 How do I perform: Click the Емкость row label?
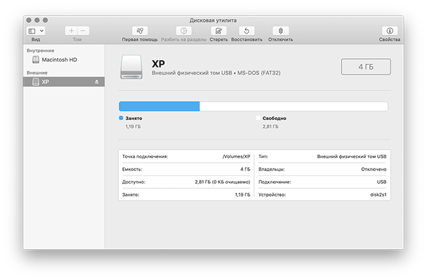(132, 169)
